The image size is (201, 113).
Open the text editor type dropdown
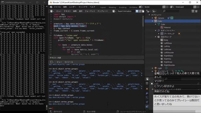click(52, 11)
